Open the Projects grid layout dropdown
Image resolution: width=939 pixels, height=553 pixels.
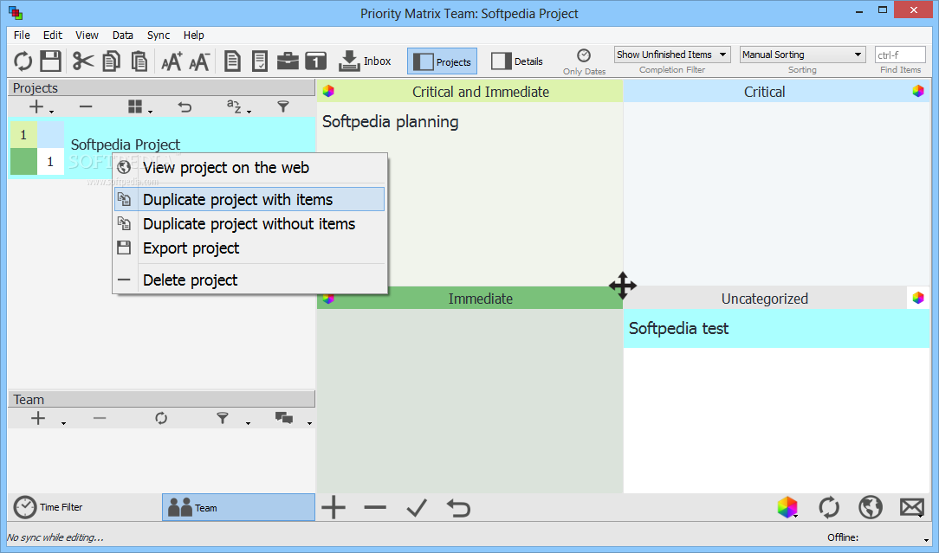tap(139, 107)
